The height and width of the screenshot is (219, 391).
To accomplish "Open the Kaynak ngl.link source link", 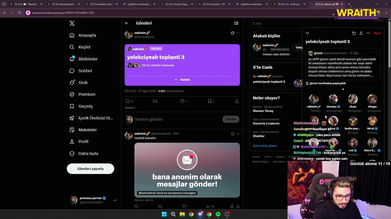I will pos(144,200).
